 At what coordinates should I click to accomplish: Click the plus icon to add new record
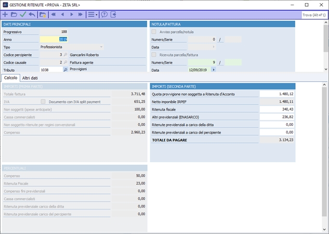click(5, 15)
